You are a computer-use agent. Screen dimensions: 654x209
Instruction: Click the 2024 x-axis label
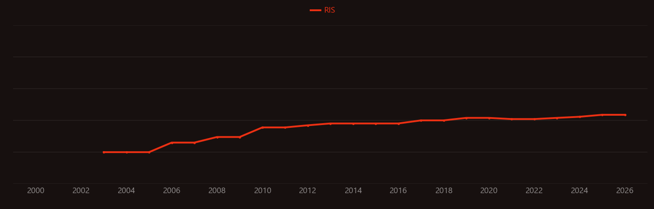pos(580,191)
